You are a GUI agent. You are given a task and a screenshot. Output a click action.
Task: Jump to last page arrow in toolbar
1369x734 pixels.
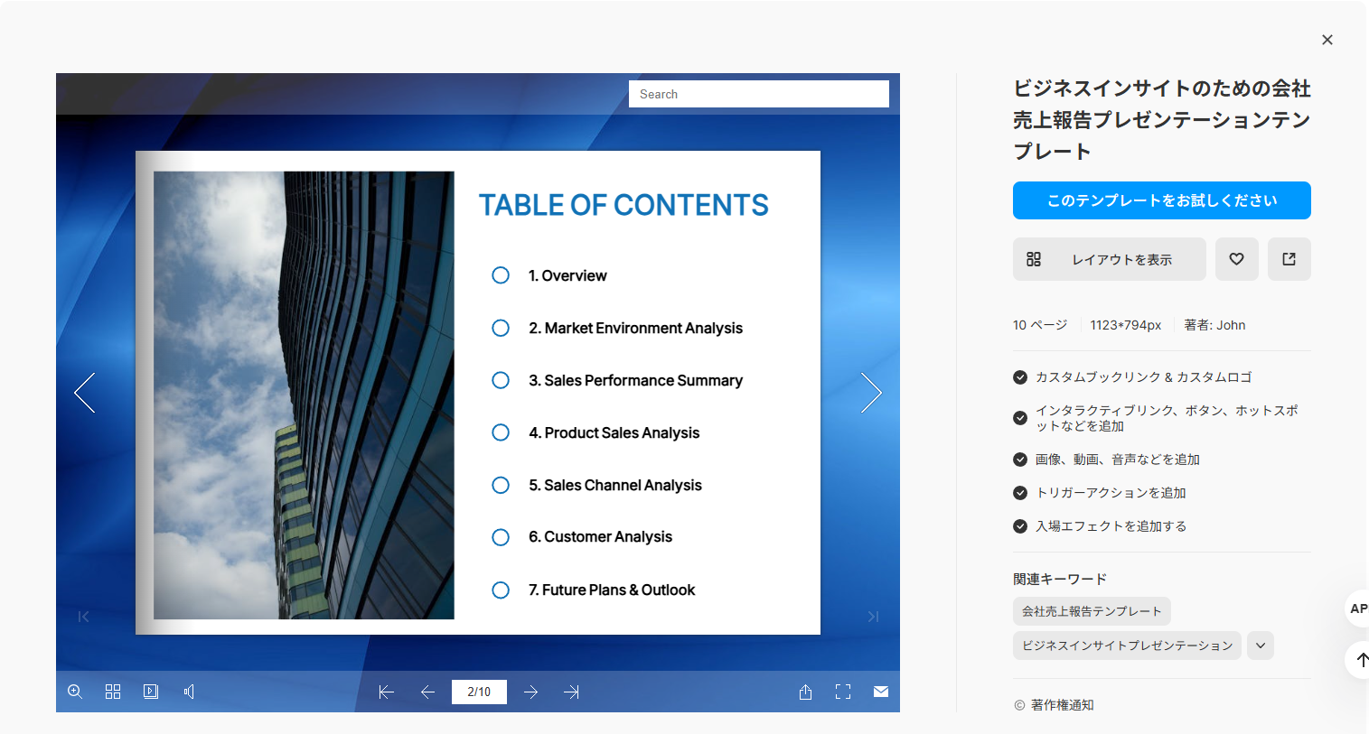(571, 692)
